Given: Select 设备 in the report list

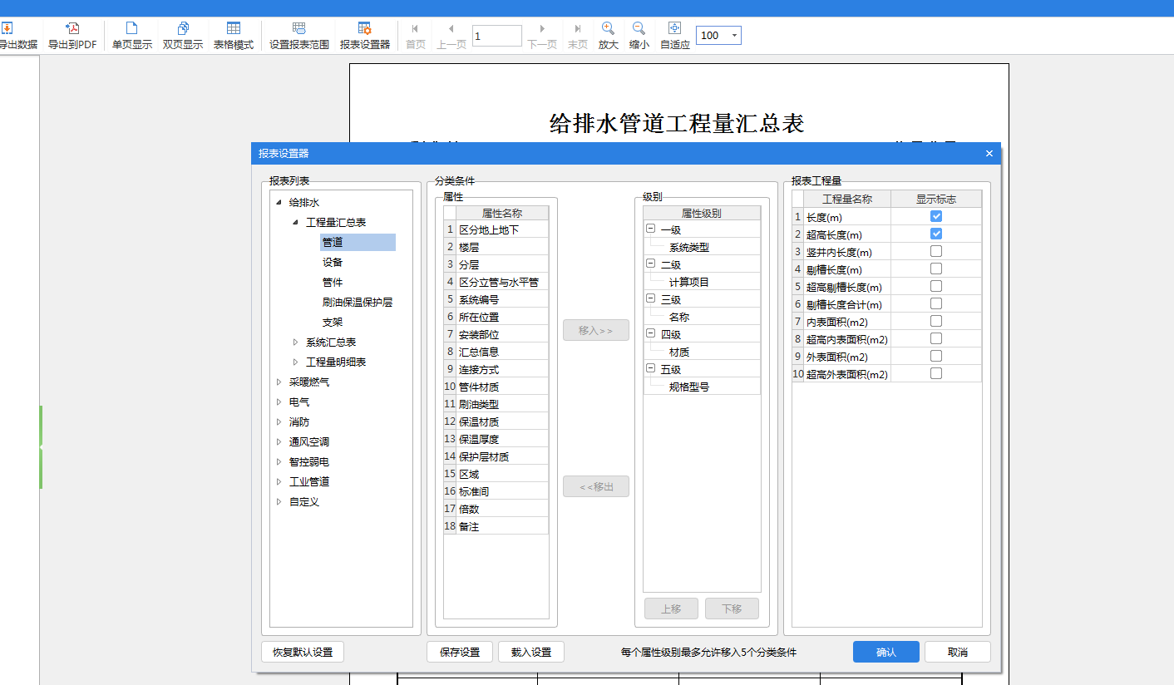Looking at the screenshot, I should 333,262.
